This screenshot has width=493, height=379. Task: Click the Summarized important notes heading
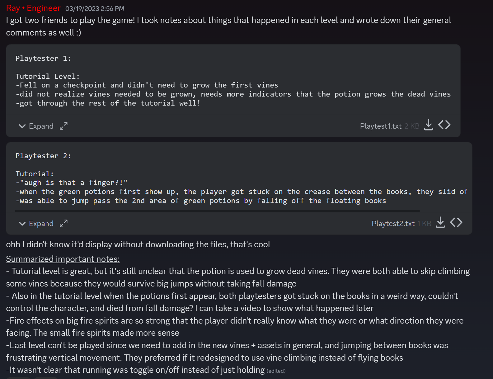[x=63, y=259]
